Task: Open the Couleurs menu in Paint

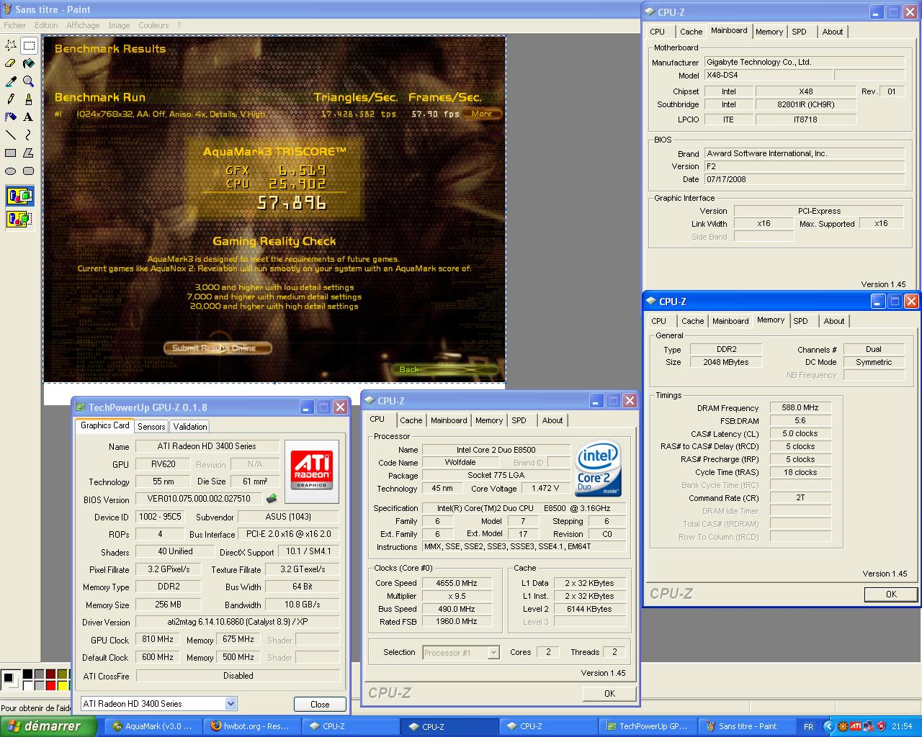Action: pyautogui.click(x=153, y=25)
